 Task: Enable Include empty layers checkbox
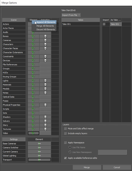click(x=65, y=133)
